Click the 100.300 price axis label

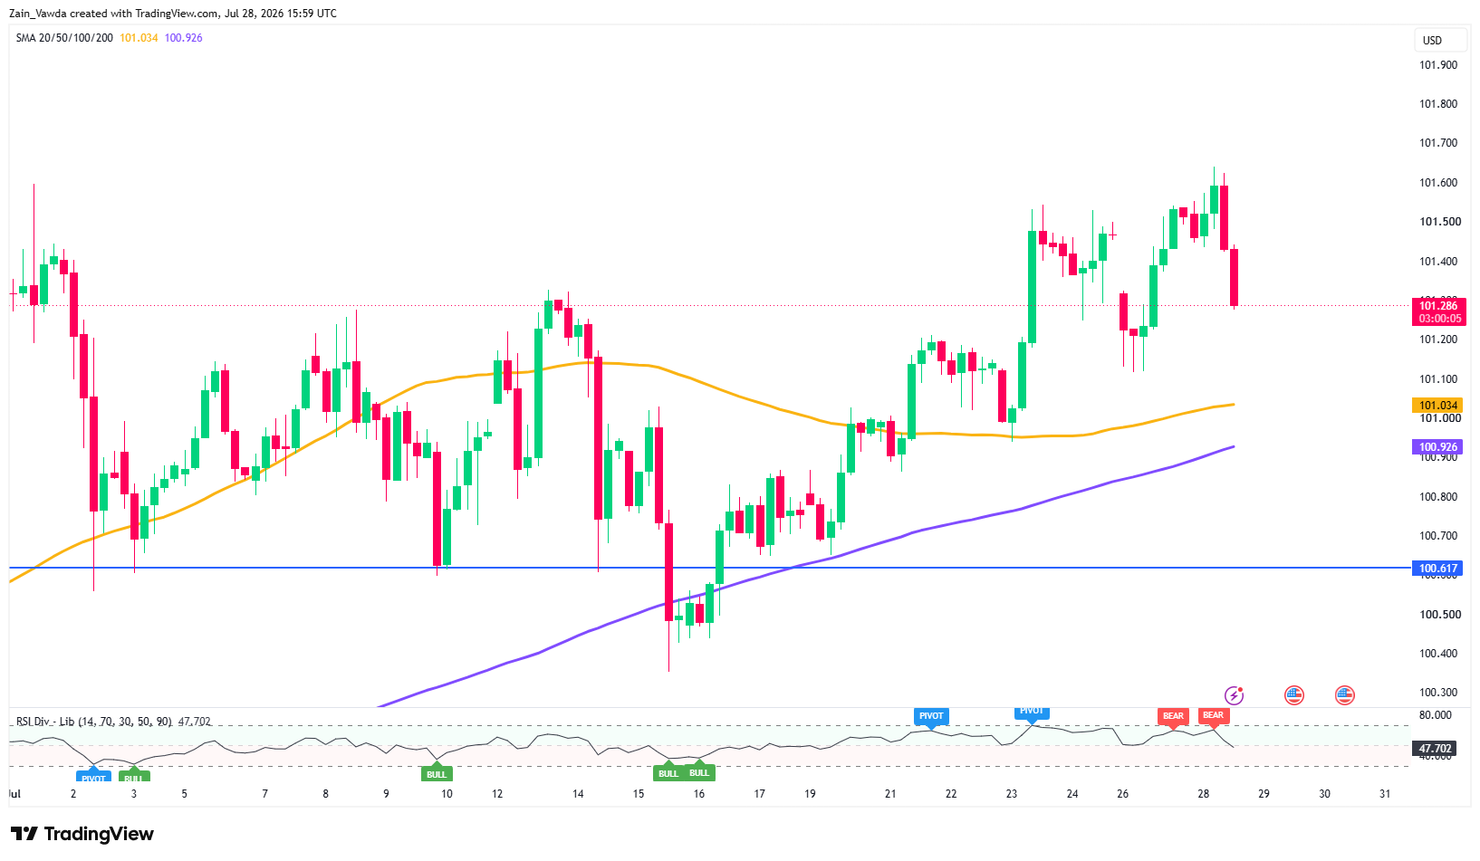coord(1438,693)
